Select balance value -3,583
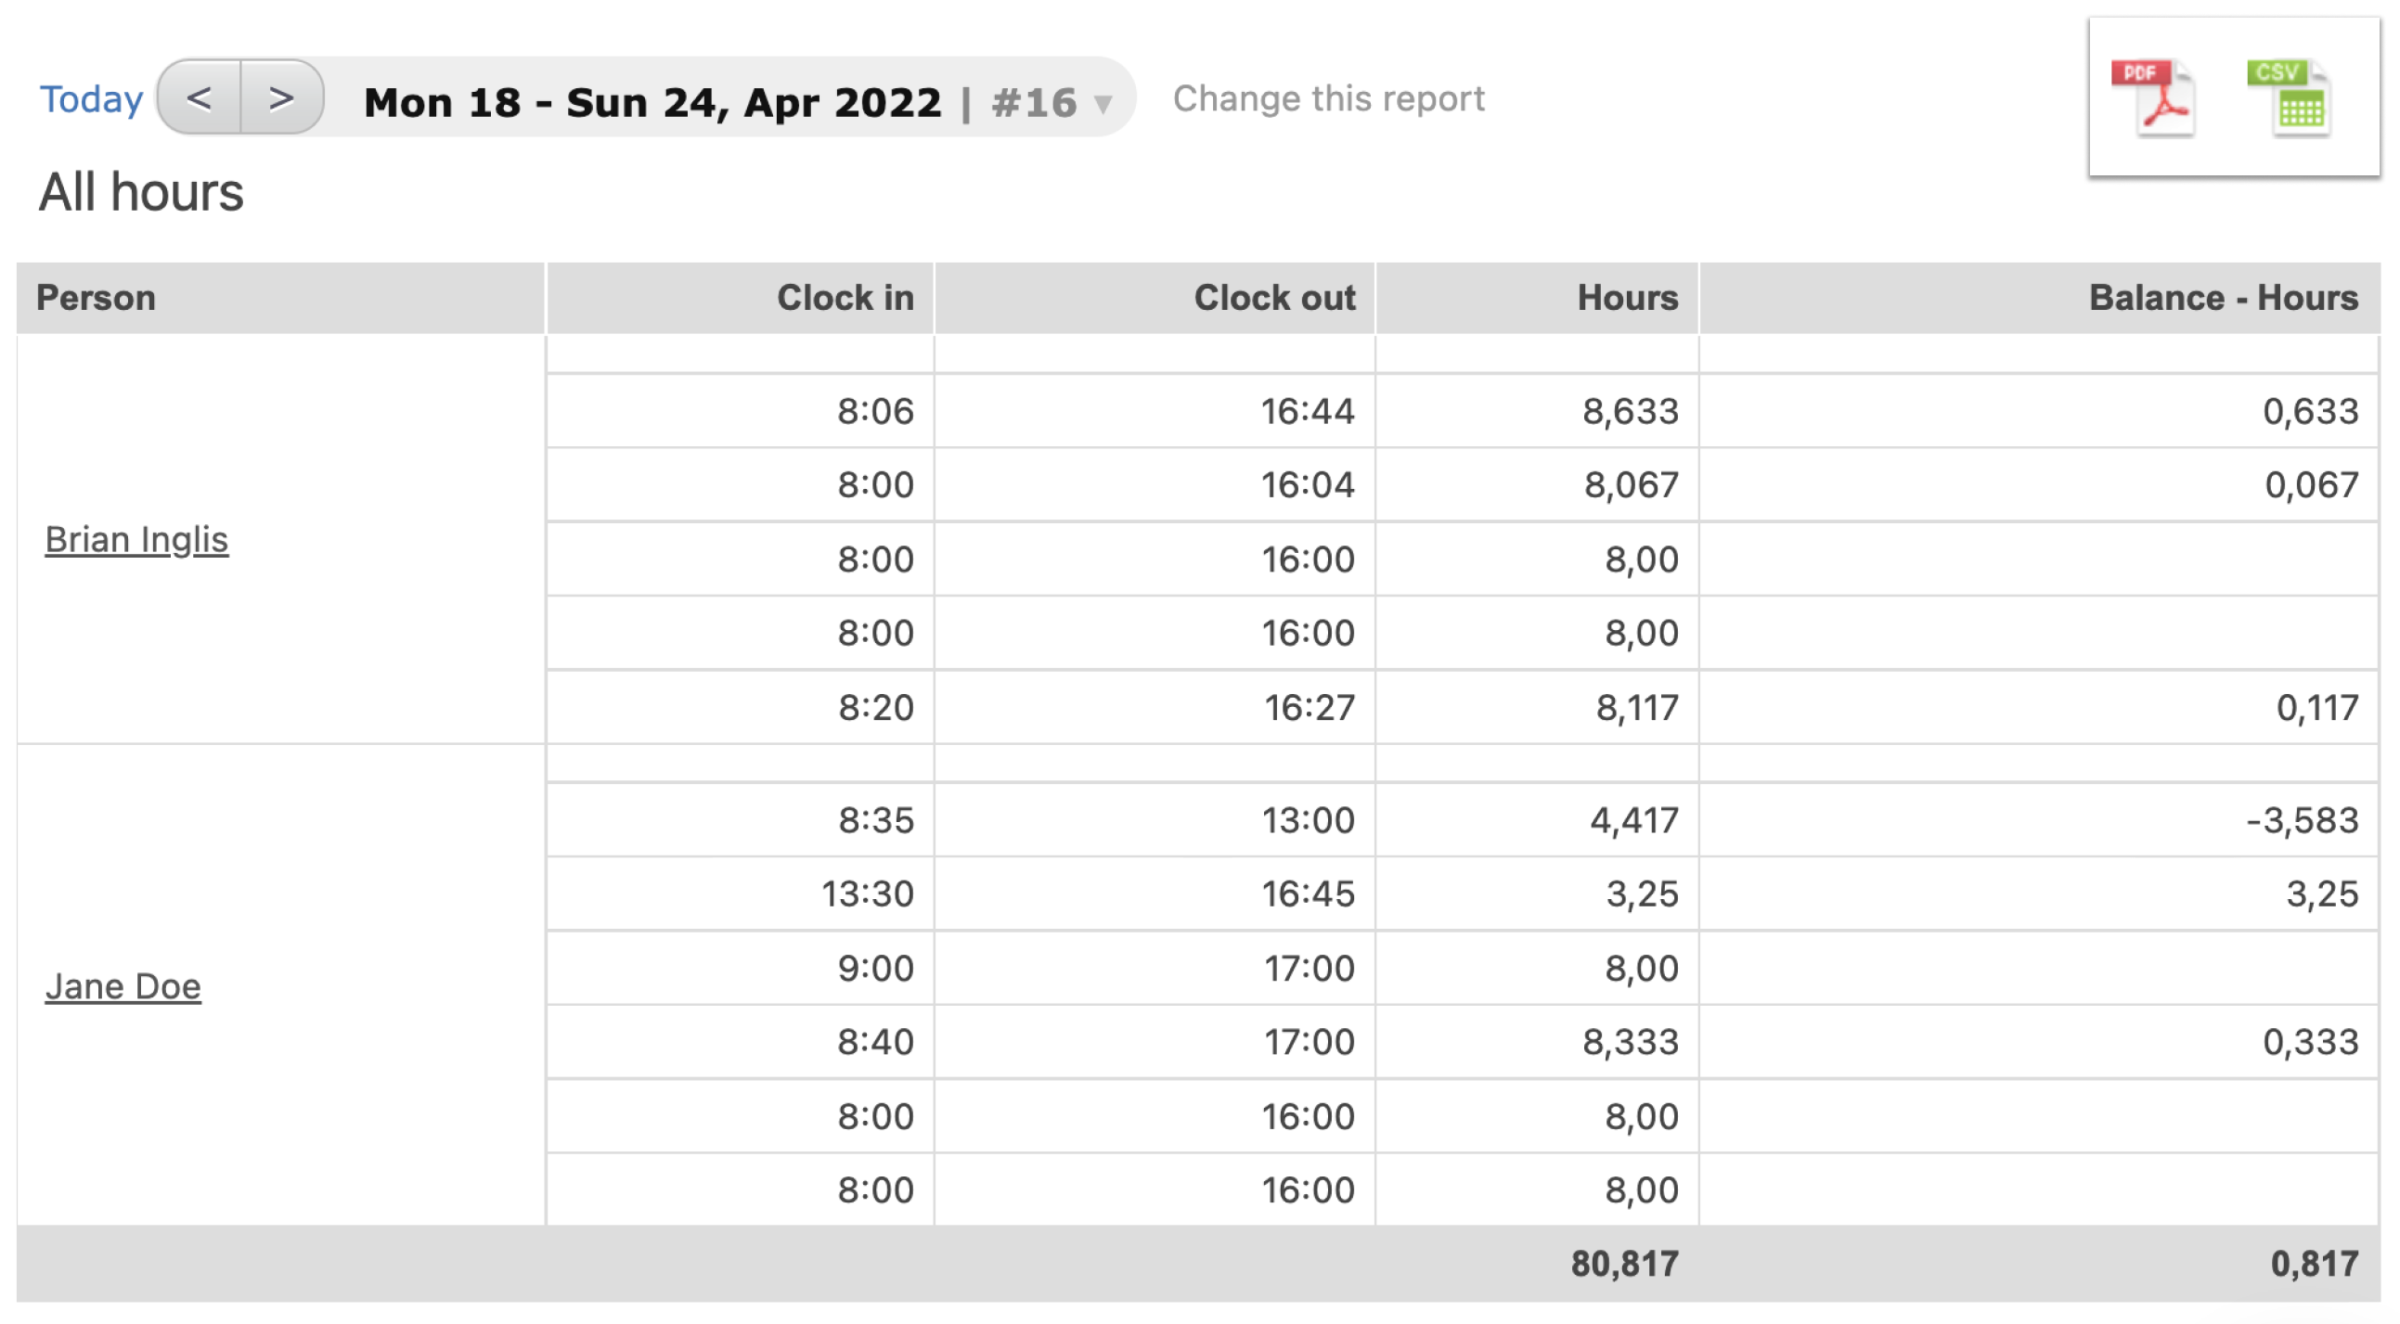Image resolution: width=2400 pixels, height=1324 pixels. [2302, 820]
